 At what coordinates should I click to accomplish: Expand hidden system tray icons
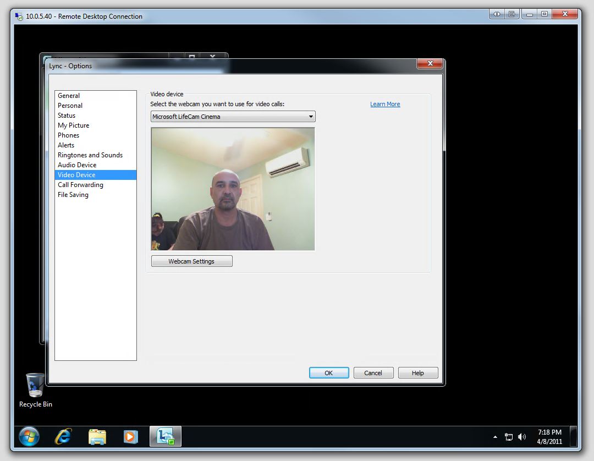click(495, 436)
